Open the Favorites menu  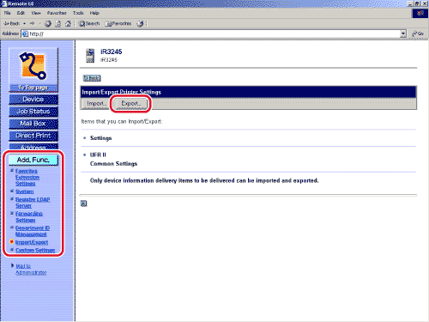click(57, 13)
